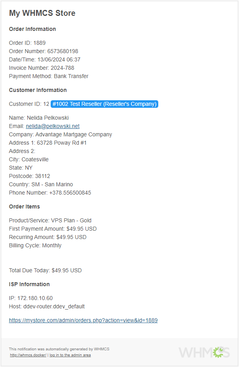The image size is (239, 367).
Task: Click the VPS Plan - Gold product line
Action: click(50, 220)
